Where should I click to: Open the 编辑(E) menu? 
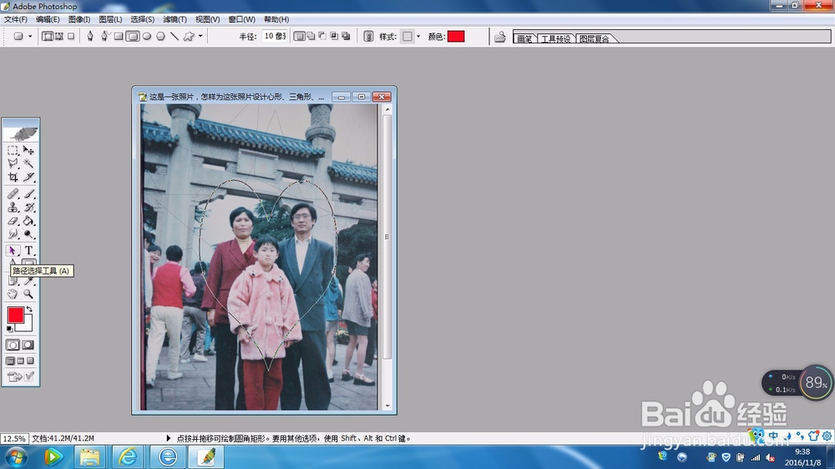coord(48,19)
